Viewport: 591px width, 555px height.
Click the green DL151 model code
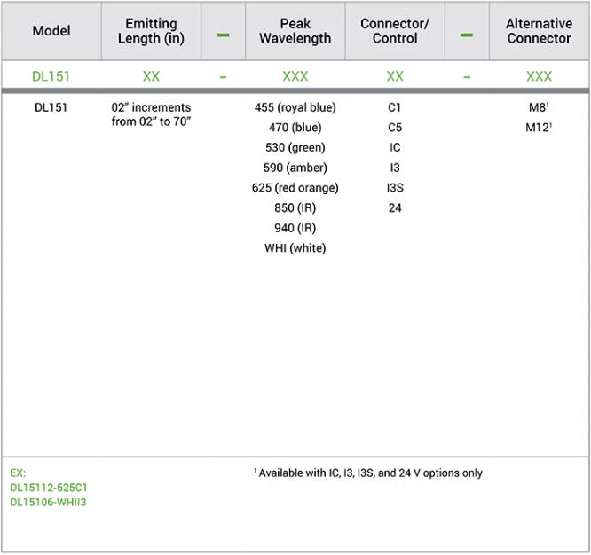click(x=51, y=76)
